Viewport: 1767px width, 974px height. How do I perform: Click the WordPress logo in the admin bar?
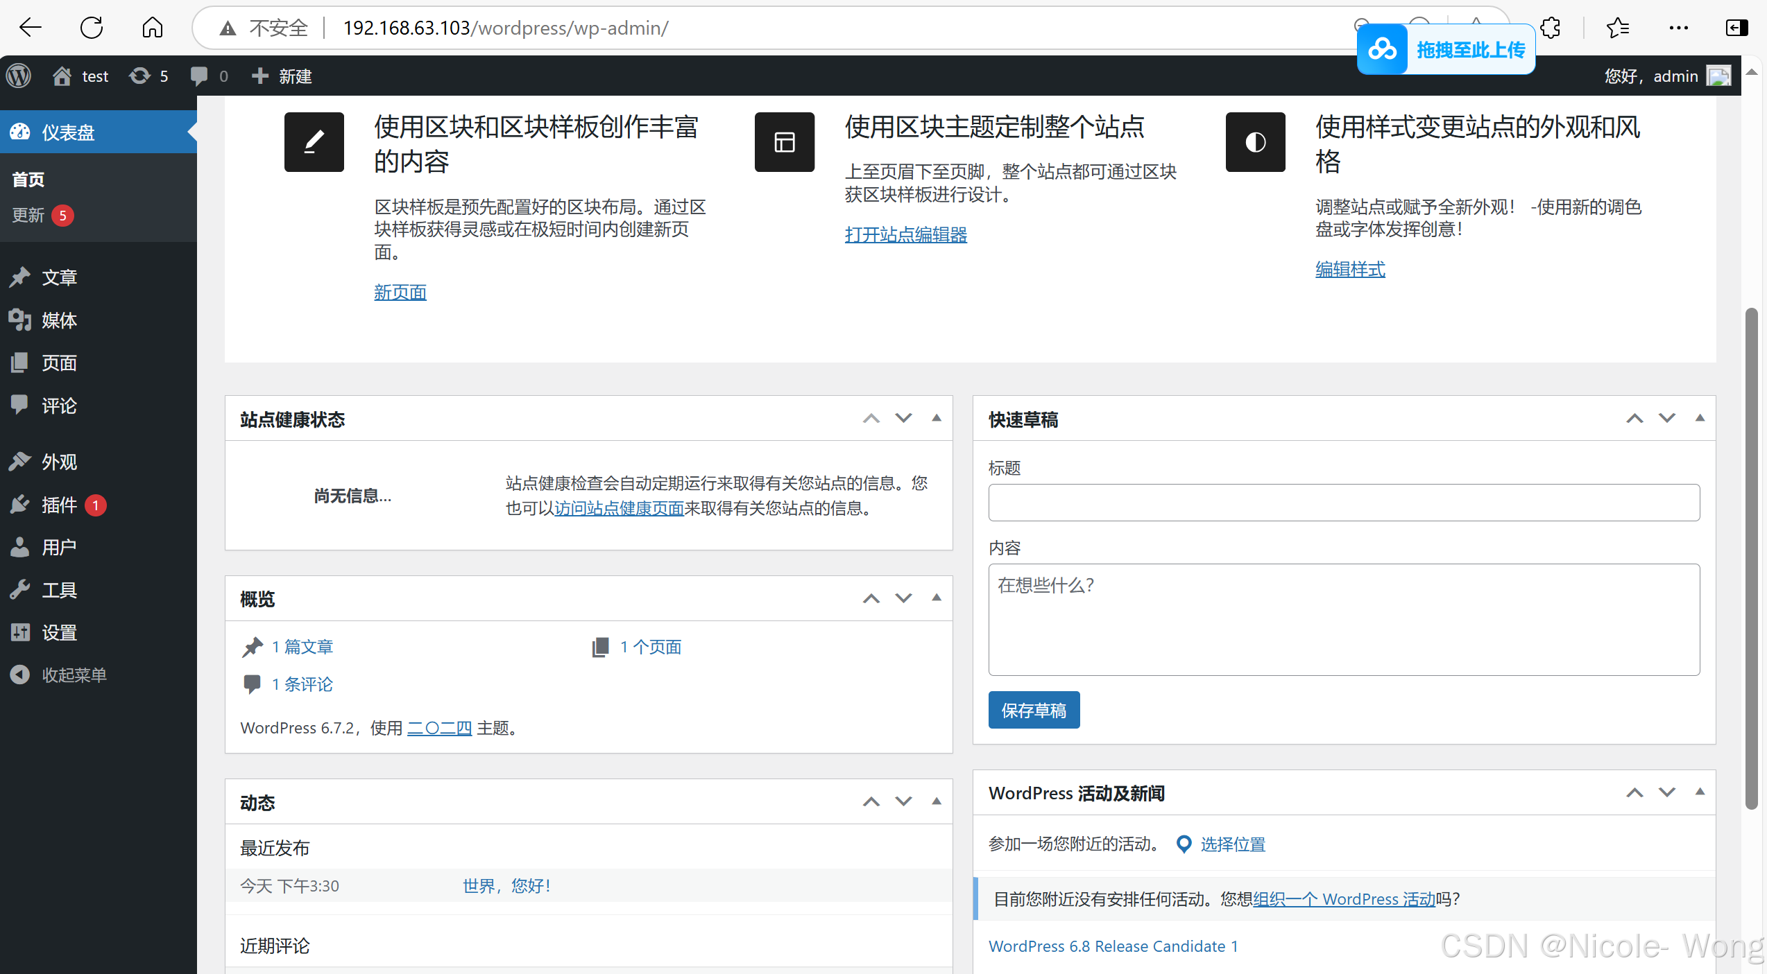pyautogui.click(x=19, y=76)
